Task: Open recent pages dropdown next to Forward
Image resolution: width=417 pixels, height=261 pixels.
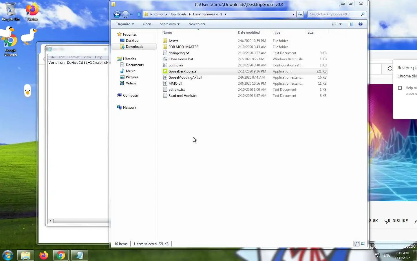Action: click(x=131, y=14)
